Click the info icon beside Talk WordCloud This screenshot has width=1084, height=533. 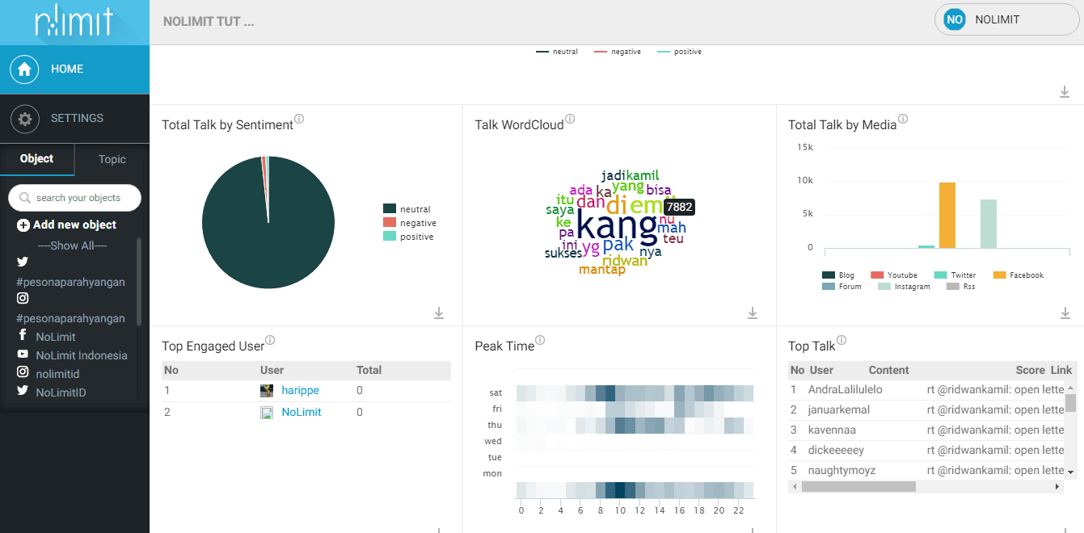[570, 120]
